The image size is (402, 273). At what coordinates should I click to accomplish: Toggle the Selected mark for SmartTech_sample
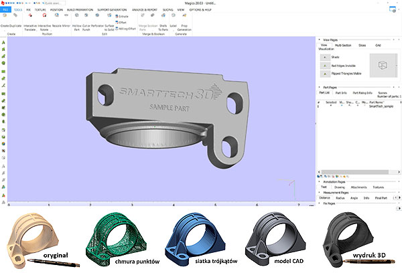pos(330,106)
